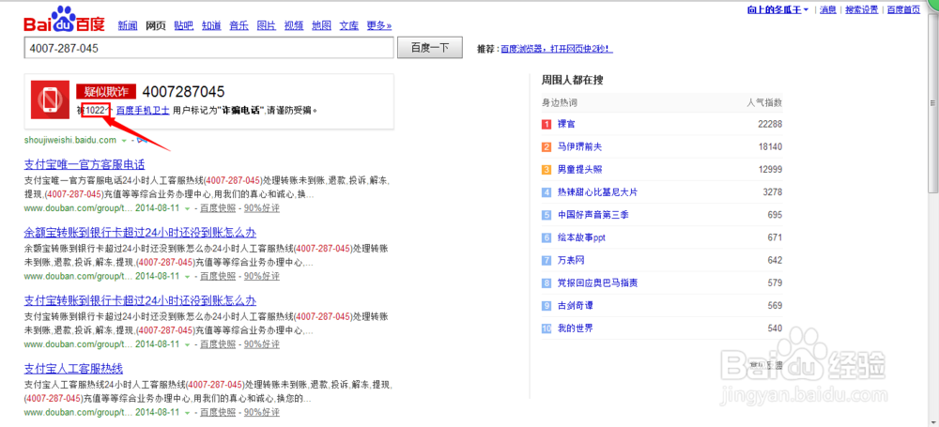Viewport: 939px width, 427px height.
Task: Open the 向上的冬瓜王 account dropdown
Action: pyautogui.click(x=777, y=9)
